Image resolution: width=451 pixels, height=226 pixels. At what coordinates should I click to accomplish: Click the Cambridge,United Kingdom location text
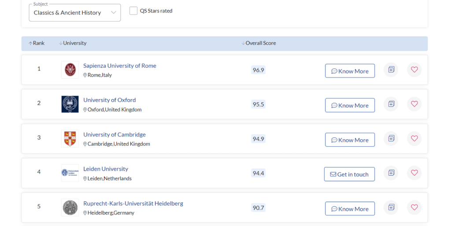[119, 144]
